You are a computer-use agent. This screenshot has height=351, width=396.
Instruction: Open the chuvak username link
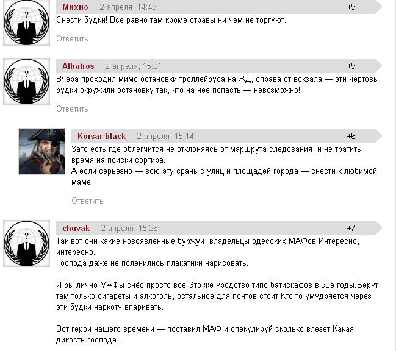(x=76, y=228)
